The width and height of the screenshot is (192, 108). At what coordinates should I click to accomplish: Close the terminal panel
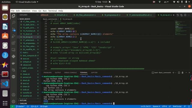pyautogui.click(x=189, y=73)
